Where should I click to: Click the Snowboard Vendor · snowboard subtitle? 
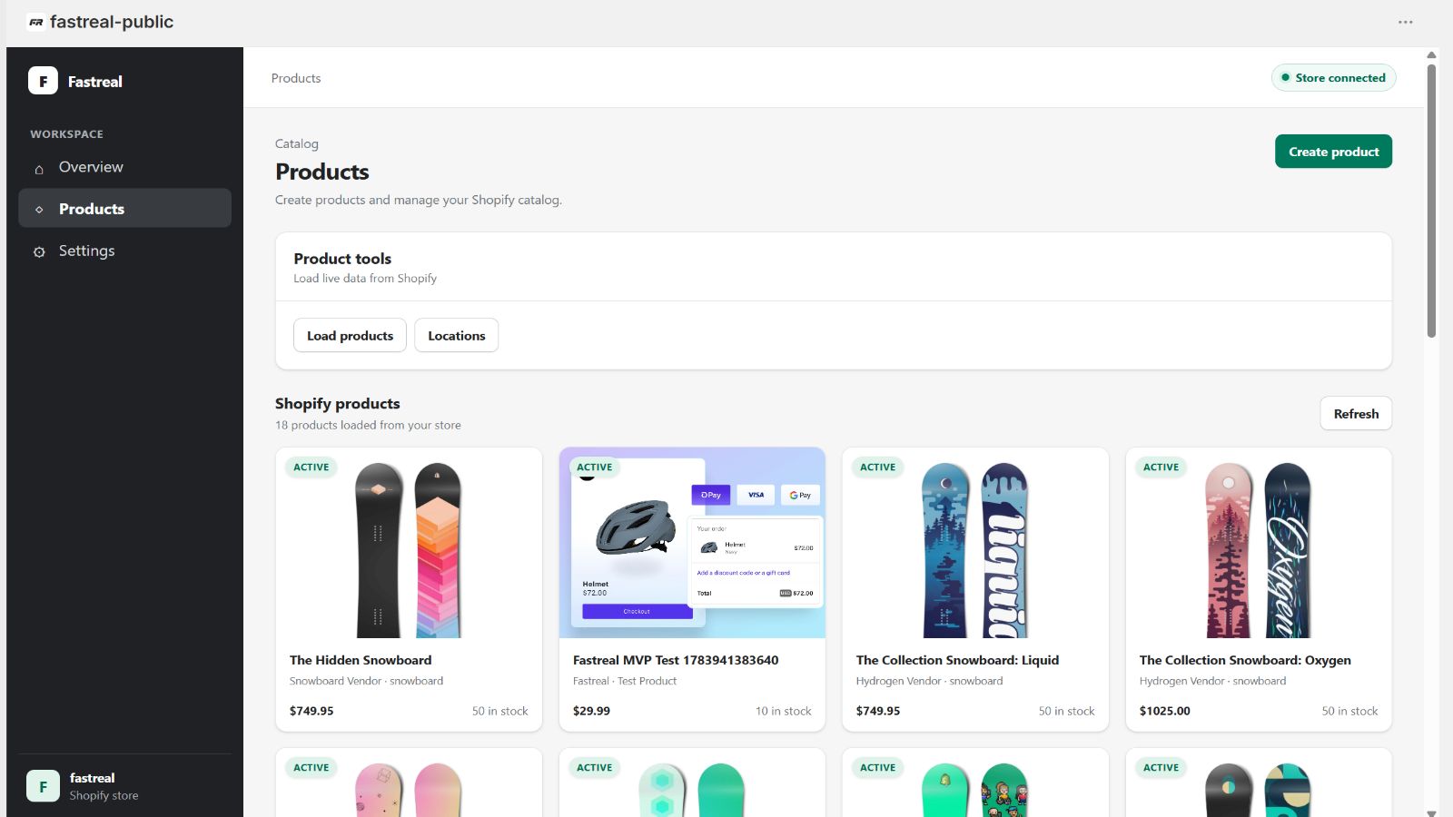[x=366, y=681]
